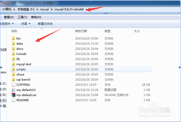Click the 配置设置 type cell

coord(110,90)
